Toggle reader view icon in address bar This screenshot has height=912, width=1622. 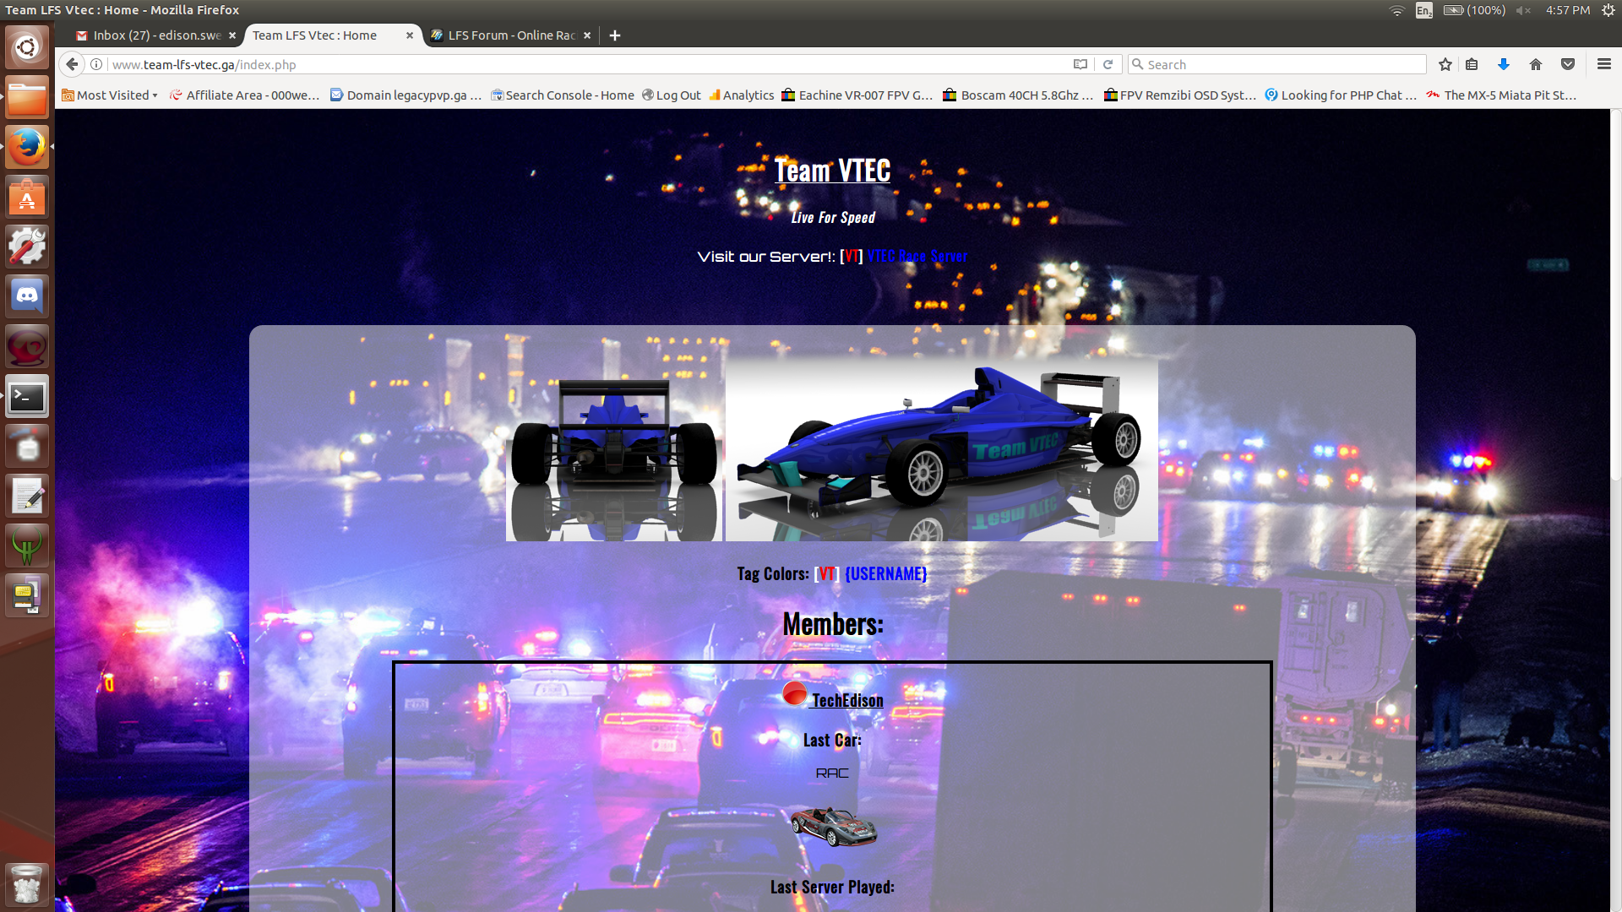coord(1080,64)
